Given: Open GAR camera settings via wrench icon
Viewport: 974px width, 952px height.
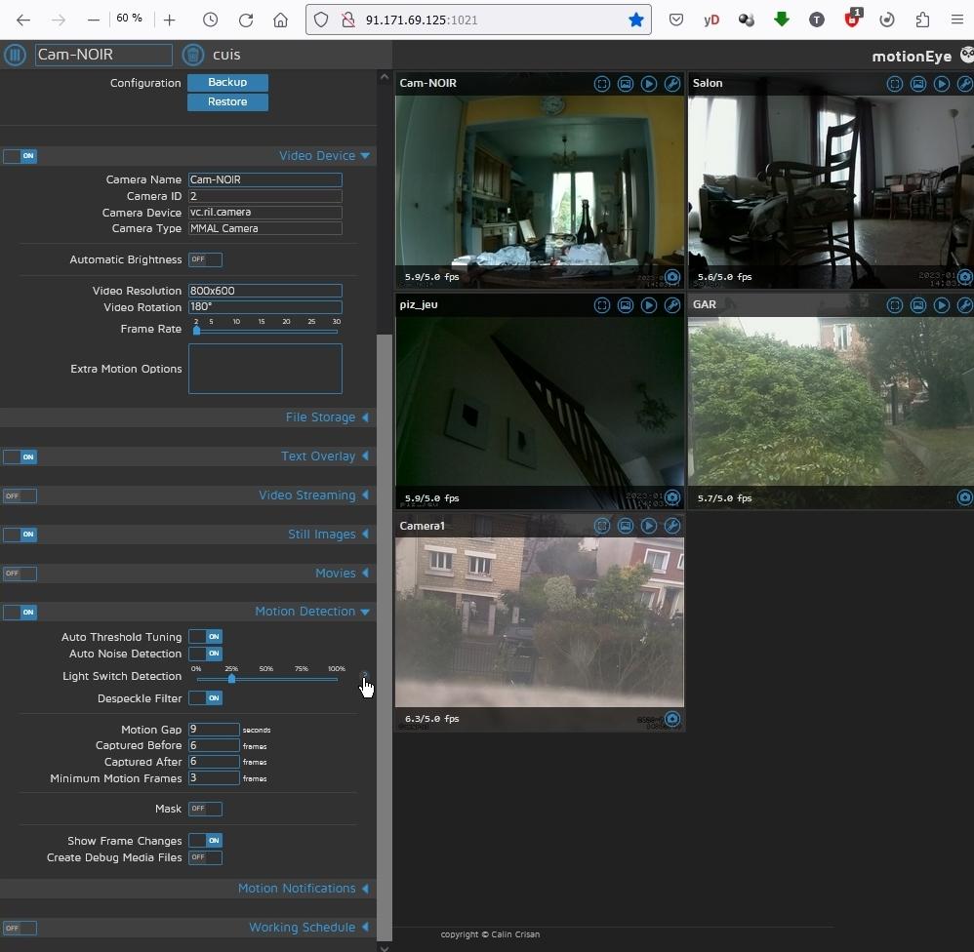Looking at the screenshot, I should tap(966, 305).
